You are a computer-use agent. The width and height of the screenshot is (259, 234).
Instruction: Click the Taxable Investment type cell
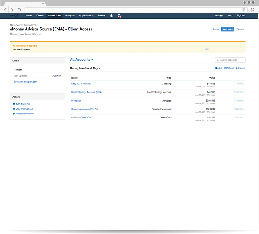(162, 109)
